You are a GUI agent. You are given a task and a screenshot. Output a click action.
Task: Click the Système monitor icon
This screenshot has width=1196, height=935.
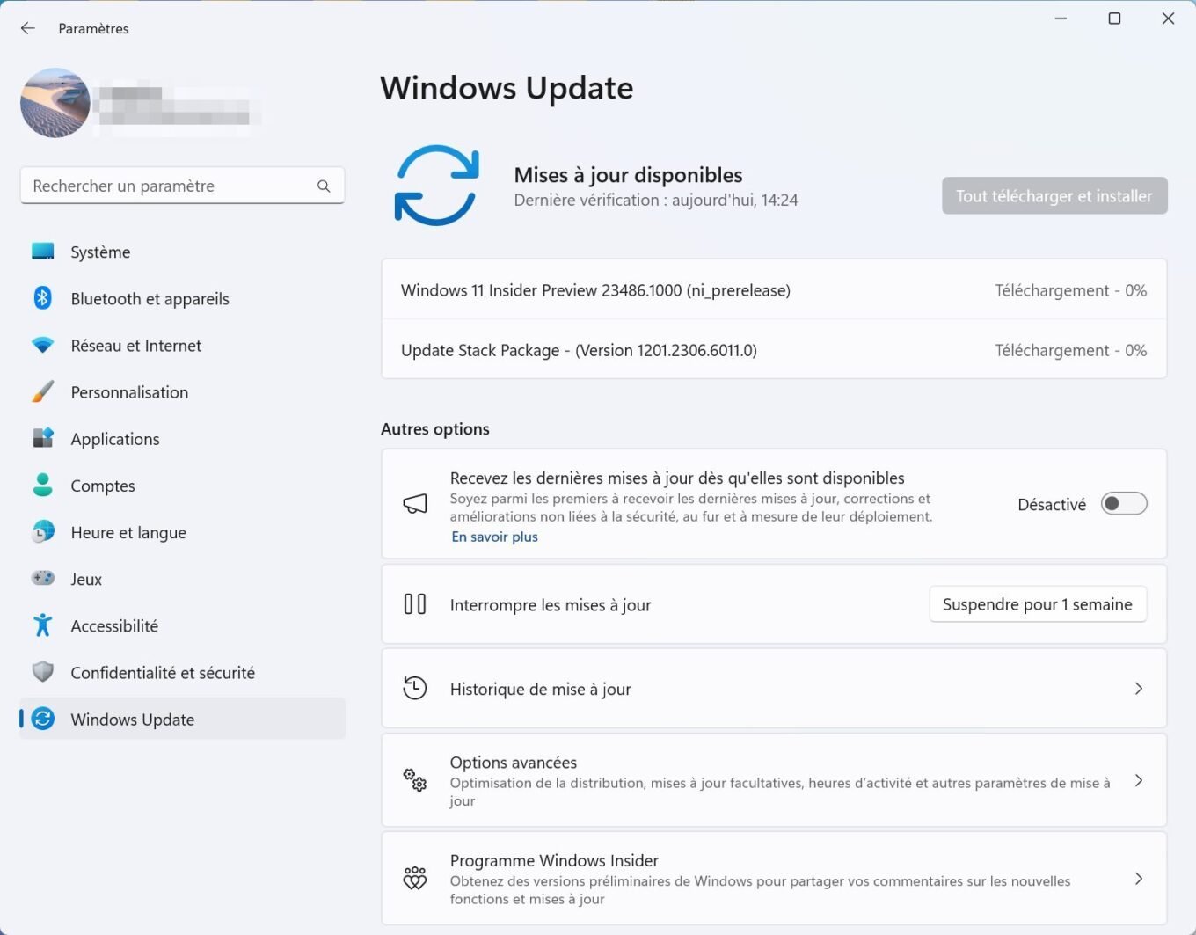click(x=42, y=252)
